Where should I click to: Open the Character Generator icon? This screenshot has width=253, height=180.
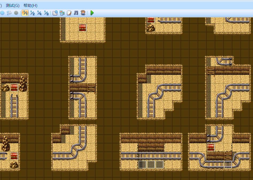click(x=83, y=13)
